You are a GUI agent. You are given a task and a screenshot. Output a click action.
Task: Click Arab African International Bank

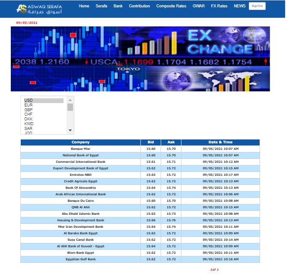tap(81, 194)
